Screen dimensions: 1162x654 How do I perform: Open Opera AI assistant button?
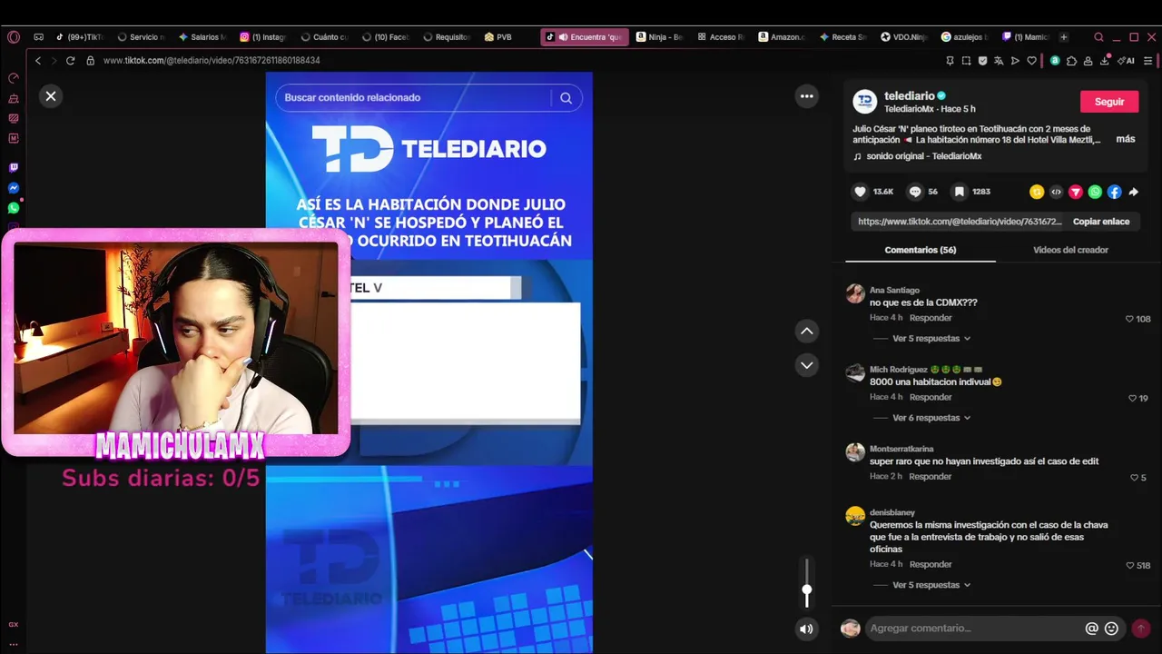pos(1127,61)
